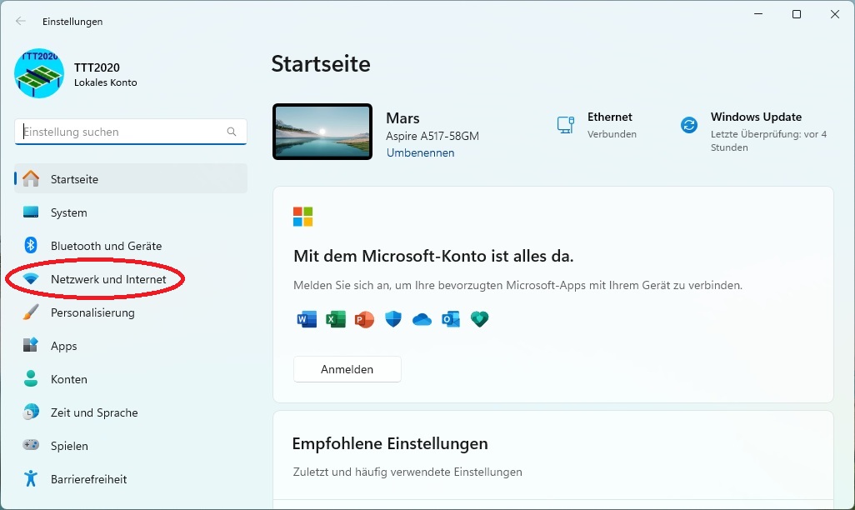This screenshot has height=510, width=855.
Task: Click the Bluetooth icon in the sidebar
Action: click(x=31, y=246)
